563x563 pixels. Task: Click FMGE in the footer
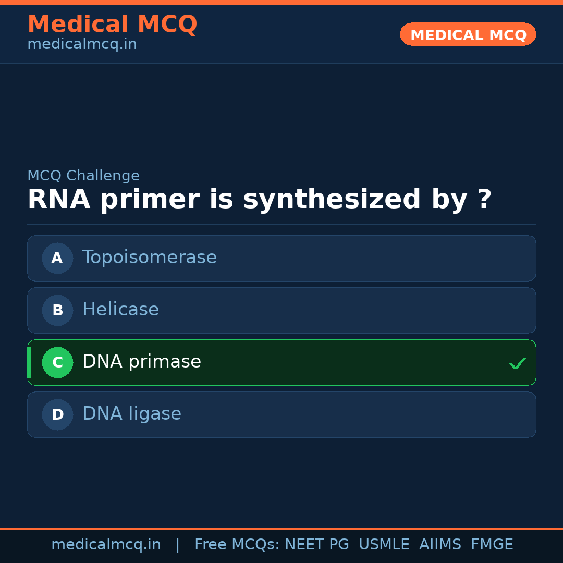pos(492,545)
